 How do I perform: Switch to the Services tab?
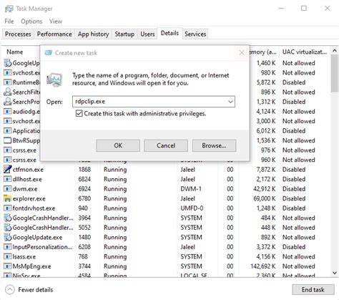point(195,34)
